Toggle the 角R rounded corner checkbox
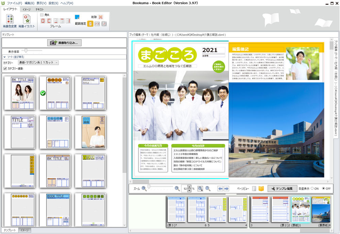340x234 pixels. click(42, 15)
